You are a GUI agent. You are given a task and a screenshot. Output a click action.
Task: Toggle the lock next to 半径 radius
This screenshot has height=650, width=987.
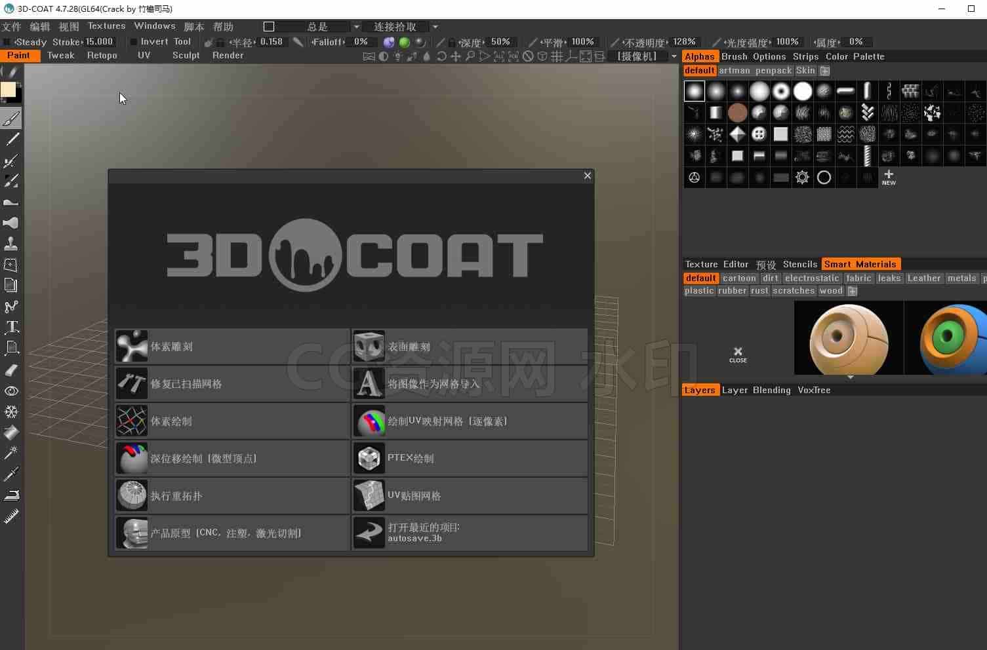(220, 42)
